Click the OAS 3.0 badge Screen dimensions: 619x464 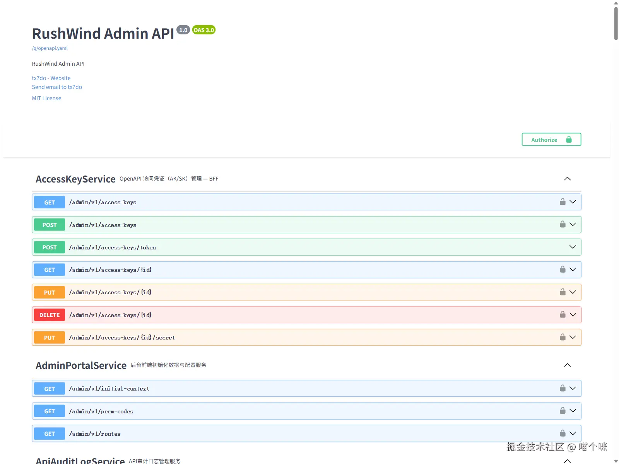point(204,30)
